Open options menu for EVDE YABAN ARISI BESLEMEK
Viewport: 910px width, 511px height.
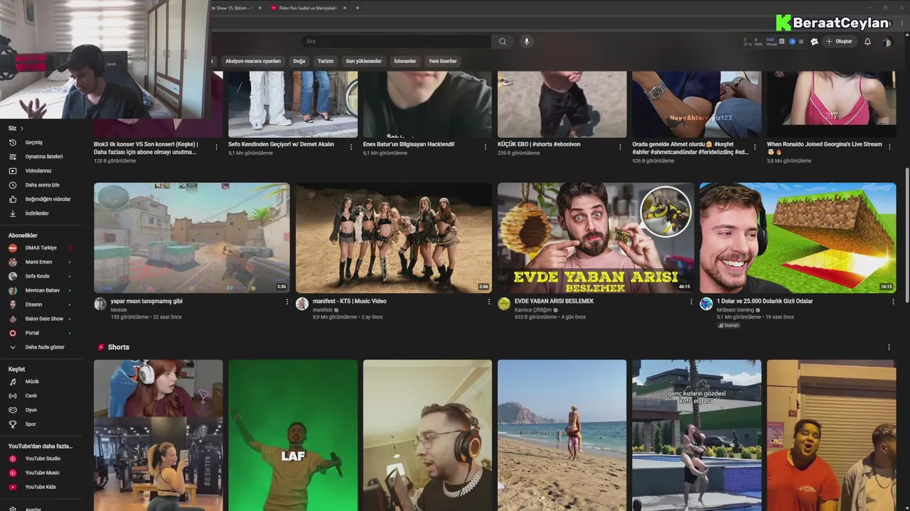(691, 302)
